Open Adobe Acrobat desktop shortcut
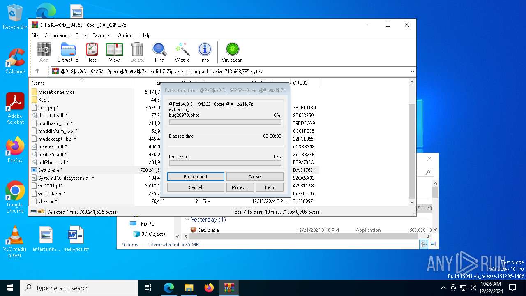 pyautogui.click(x=15, y=108)
